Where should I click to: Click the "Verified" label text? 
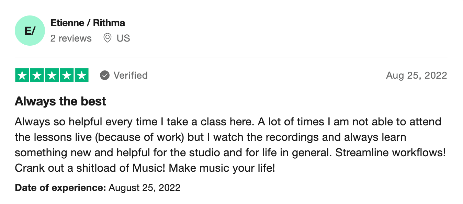pos(131,75)
